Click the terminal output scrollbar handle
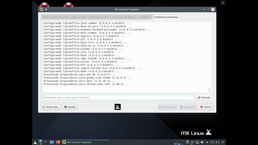This screenshot has width=258, height=145. tap(209, 89)
